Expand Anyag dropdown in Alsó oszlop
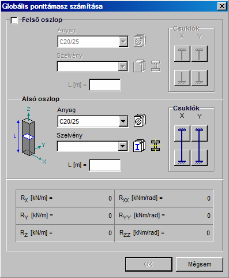Image resolution: width=229 pixels, height=278 pixels. [x=123, y=121]
